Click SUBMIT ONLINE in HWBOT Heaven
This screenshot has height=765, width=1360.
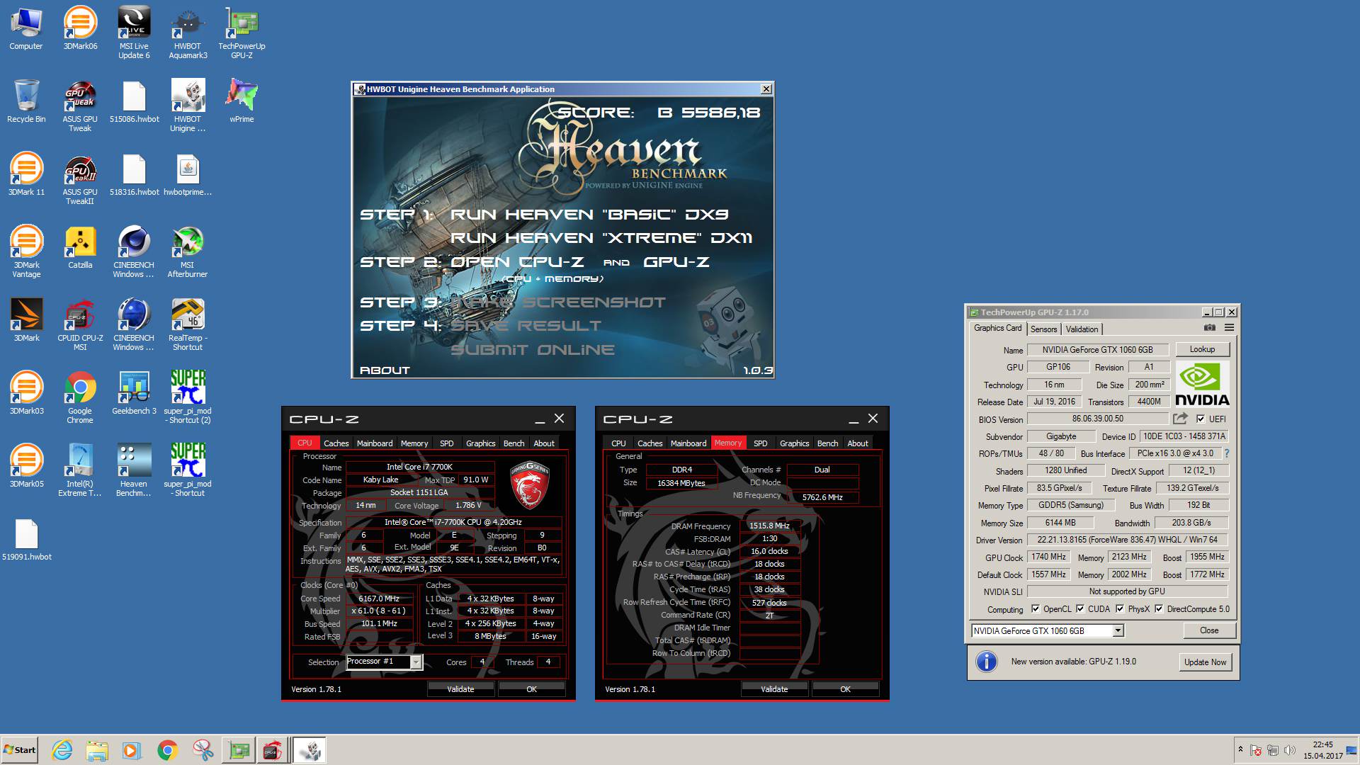coord(533,350)
